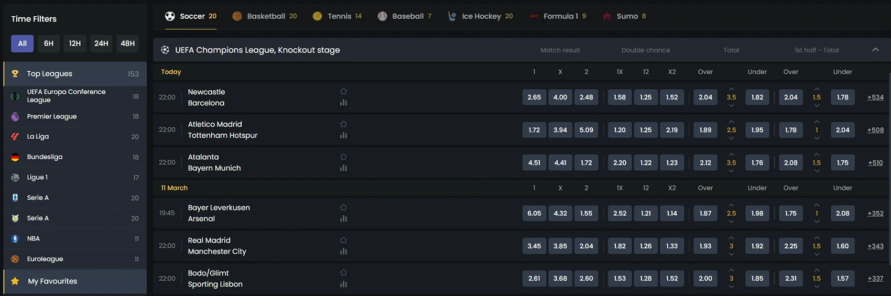Image resolution: width=891 pixels, height=296 pixels.
Task: Select draw odds 4.32 for Leverkusen vs Arsenal
Action: (560, 213)
